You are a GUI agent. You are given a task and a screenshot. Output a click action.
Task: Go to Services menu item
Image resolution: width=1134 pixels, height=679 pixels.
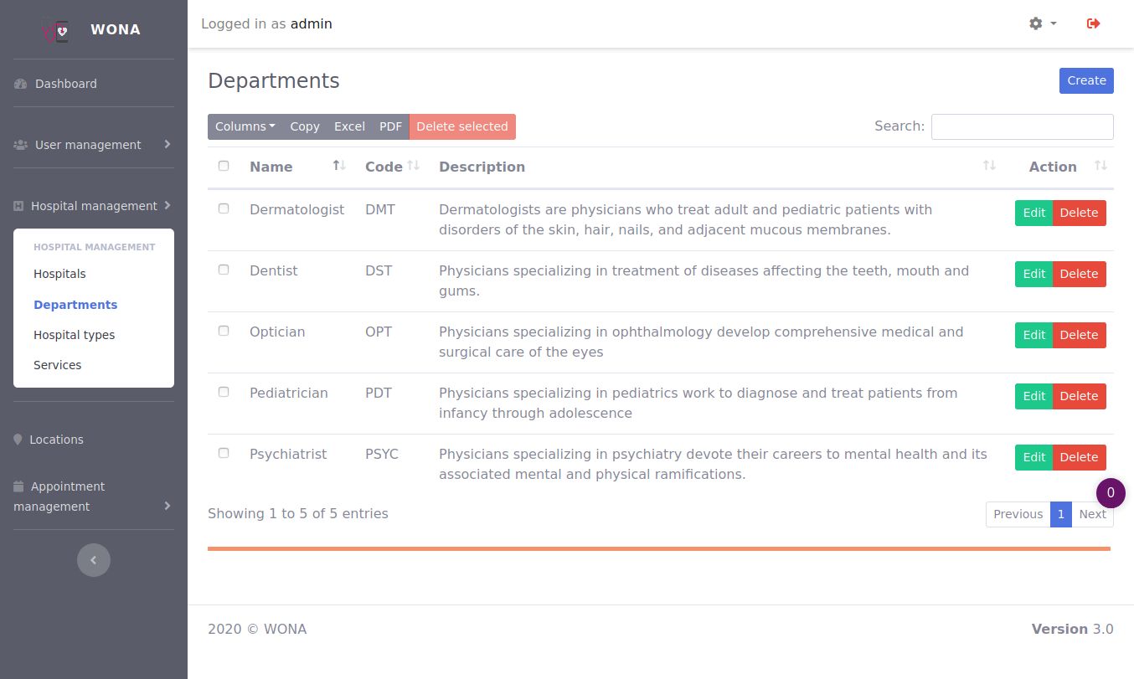[x=58, y=365]
